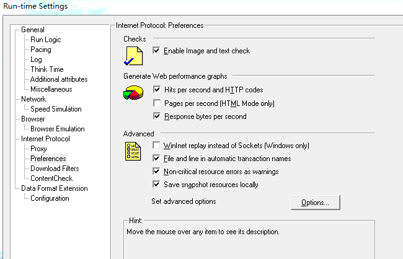Disable the Enable Image and text check option
Image resolution: width=403 pixels, height=259 pixels.
pos(156,51)
